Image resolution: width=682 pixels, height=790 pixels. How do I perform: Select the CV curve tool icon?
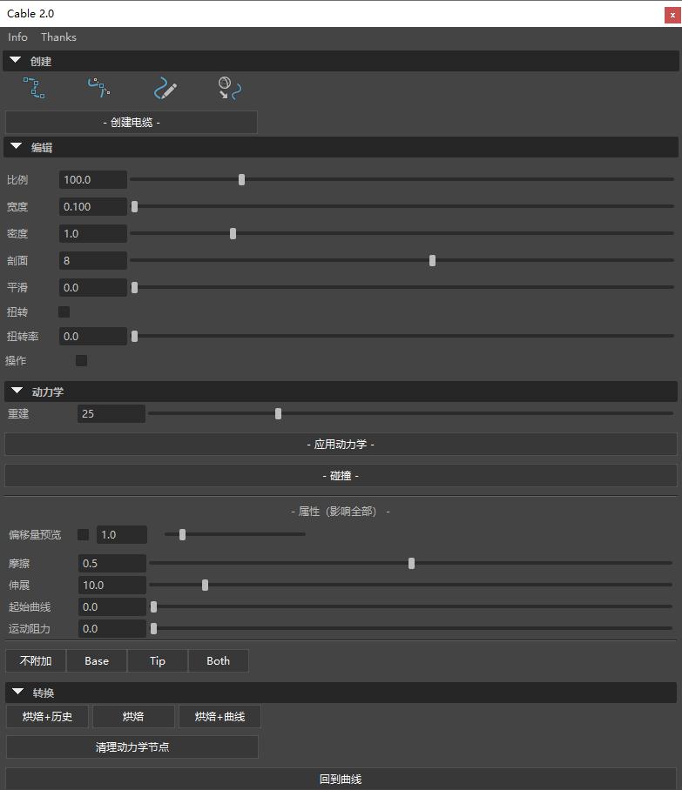(x=34, y=88)
